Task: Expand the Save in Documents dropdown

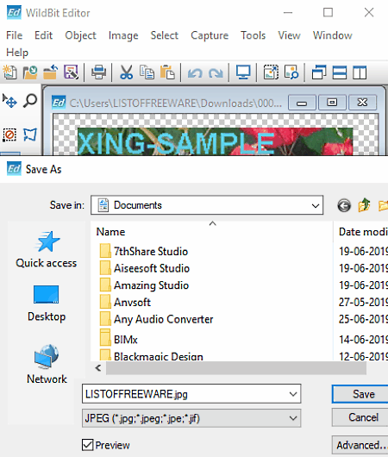Action: [315, 205]
